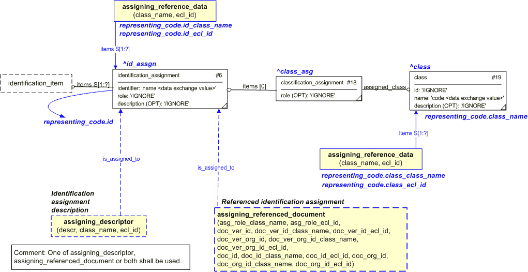Click role '/IGNORE' attribute in identification_assignment
The width and height of the screenshot is (528, 272).
tap(136, 96)
